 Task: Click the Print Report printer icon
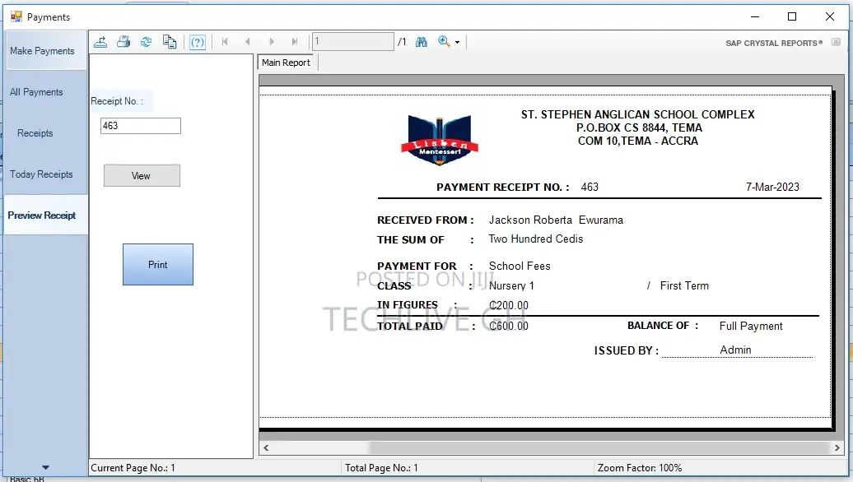coord(124,42)
